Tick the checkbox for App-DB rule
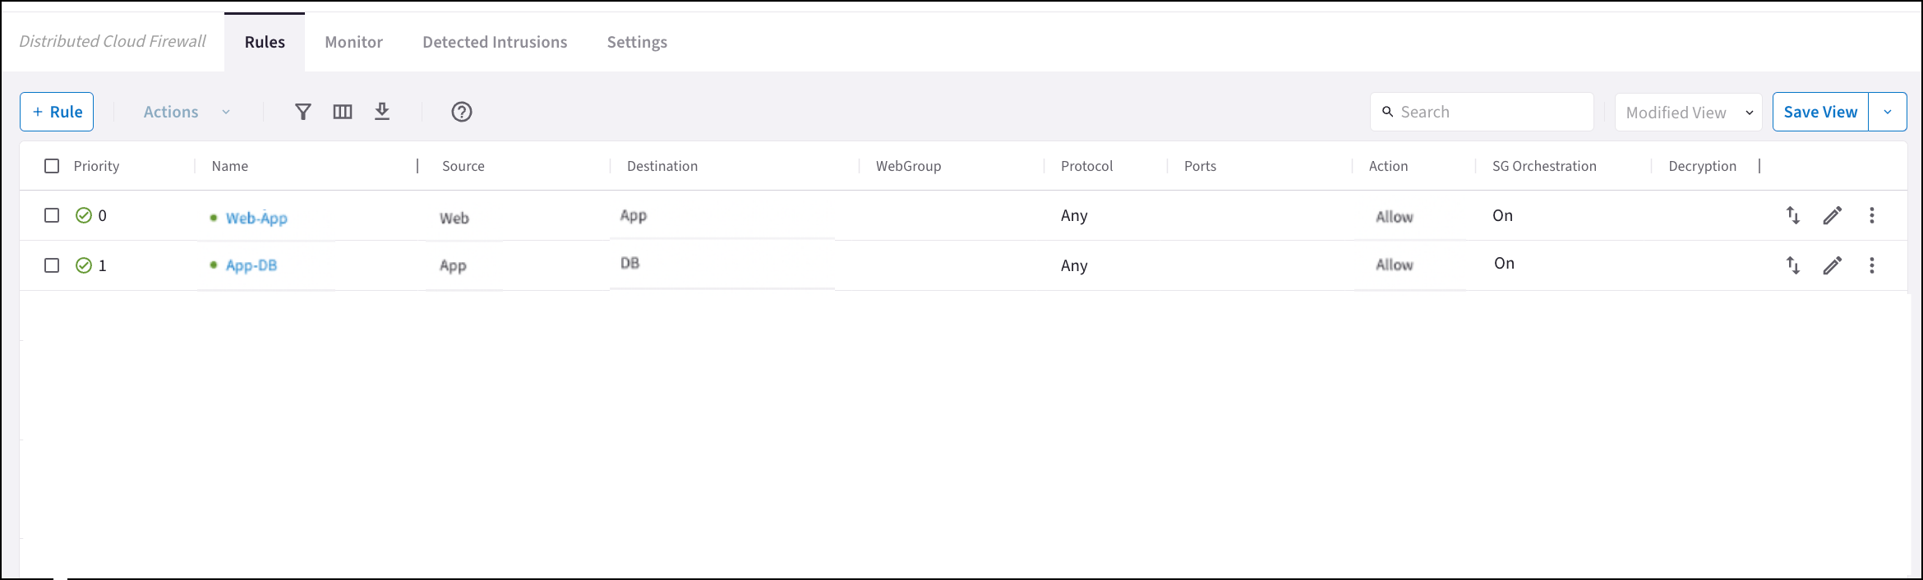Viewport: 1923px width, 580px height. (52, 265)
